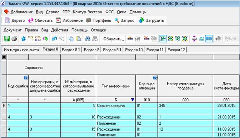Switch to the Раздел 11 tab

click(x=155, y=50)
